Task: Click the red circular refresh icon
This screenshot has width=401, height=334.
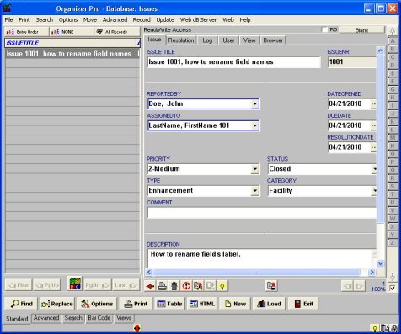Action: [186, 286]
